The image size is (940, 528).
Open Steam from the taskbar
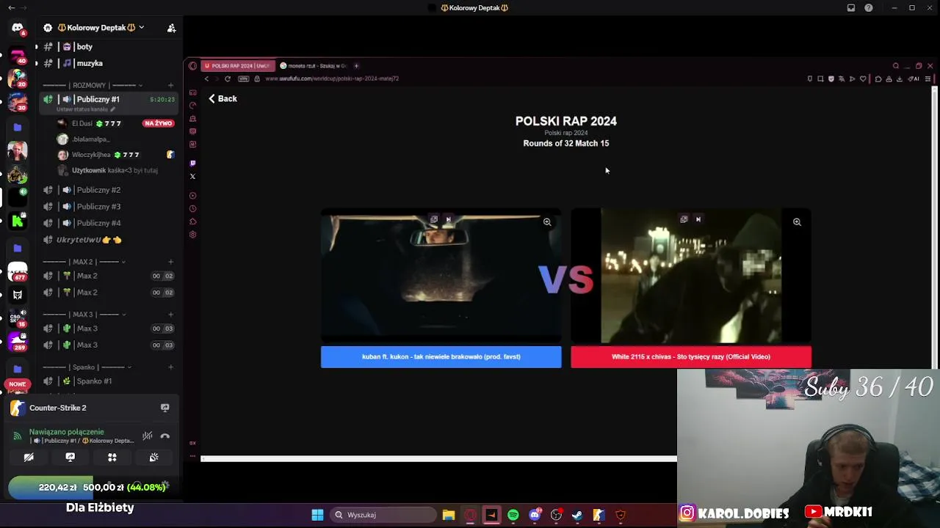click(x=577, y=515)
